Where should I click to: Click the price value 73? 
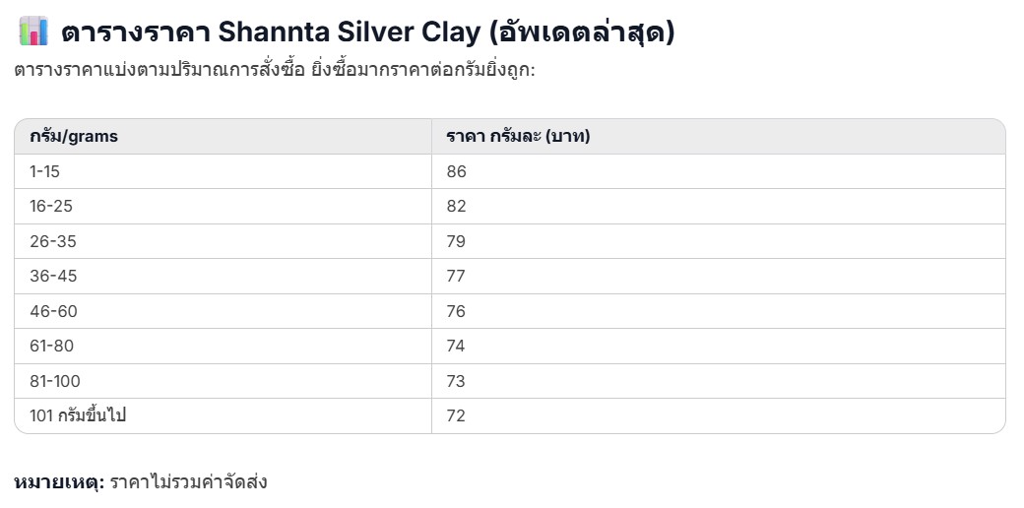coord(456,381)
